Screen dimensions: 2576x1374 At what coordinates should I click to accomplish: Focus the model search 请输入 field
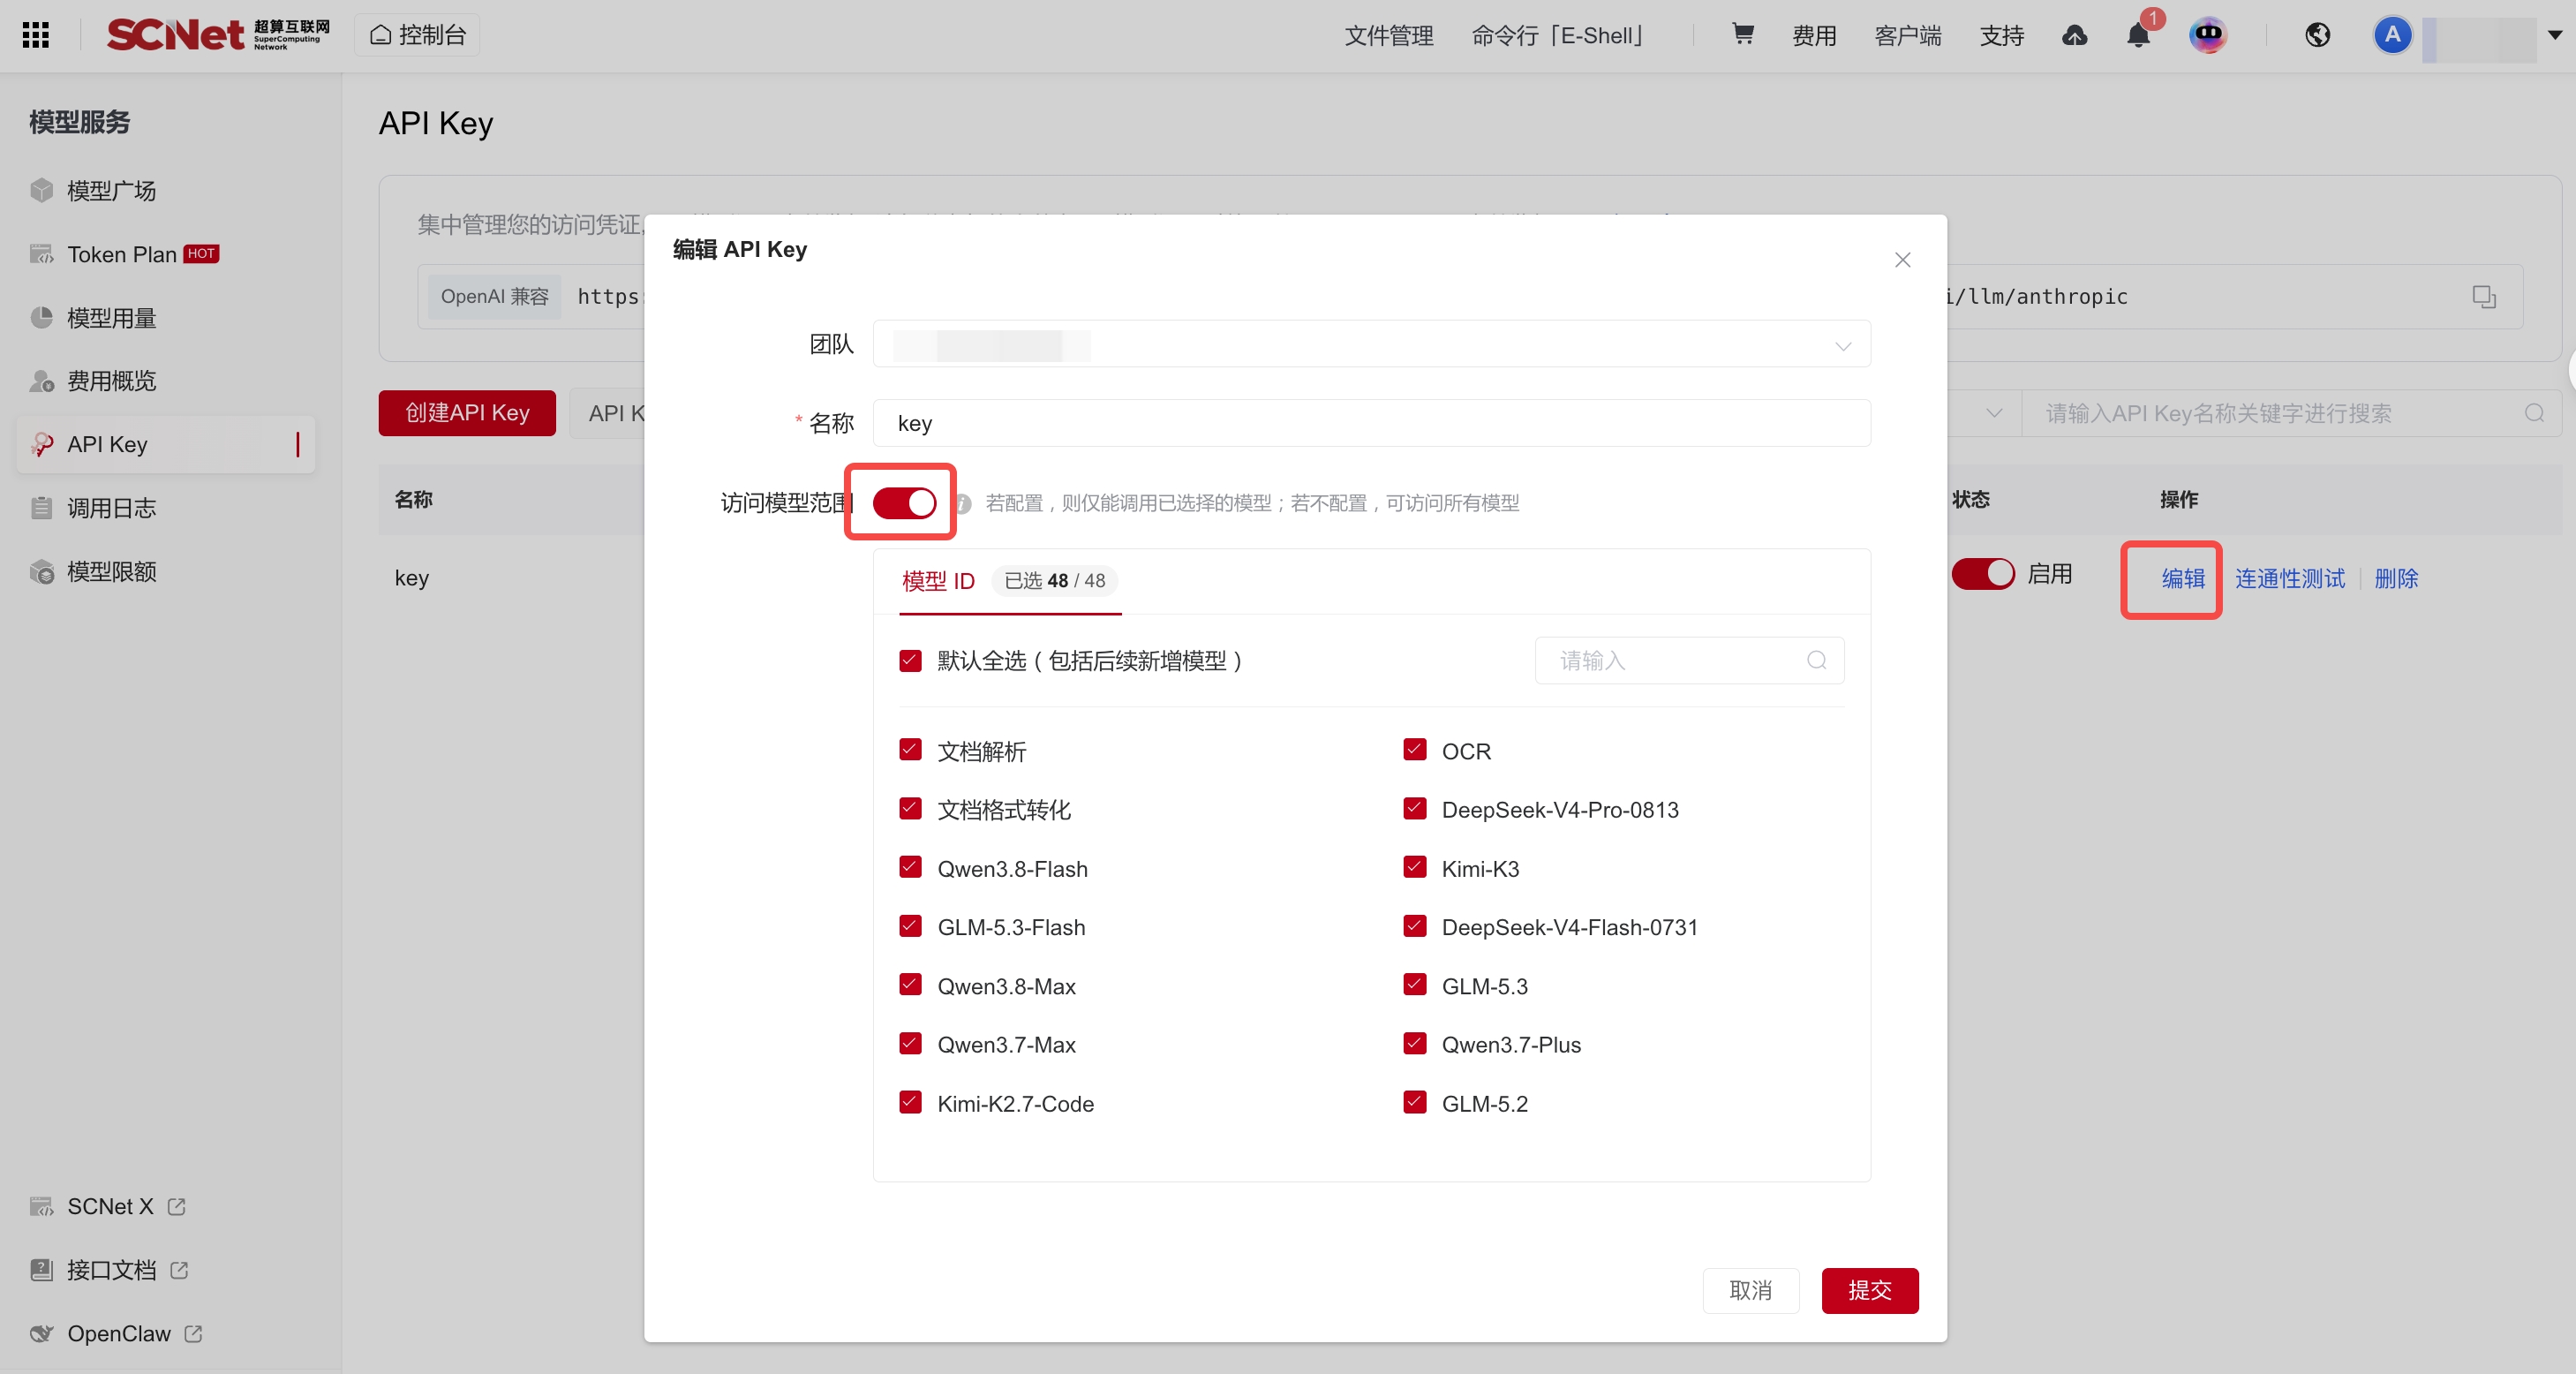point(1689,660)
